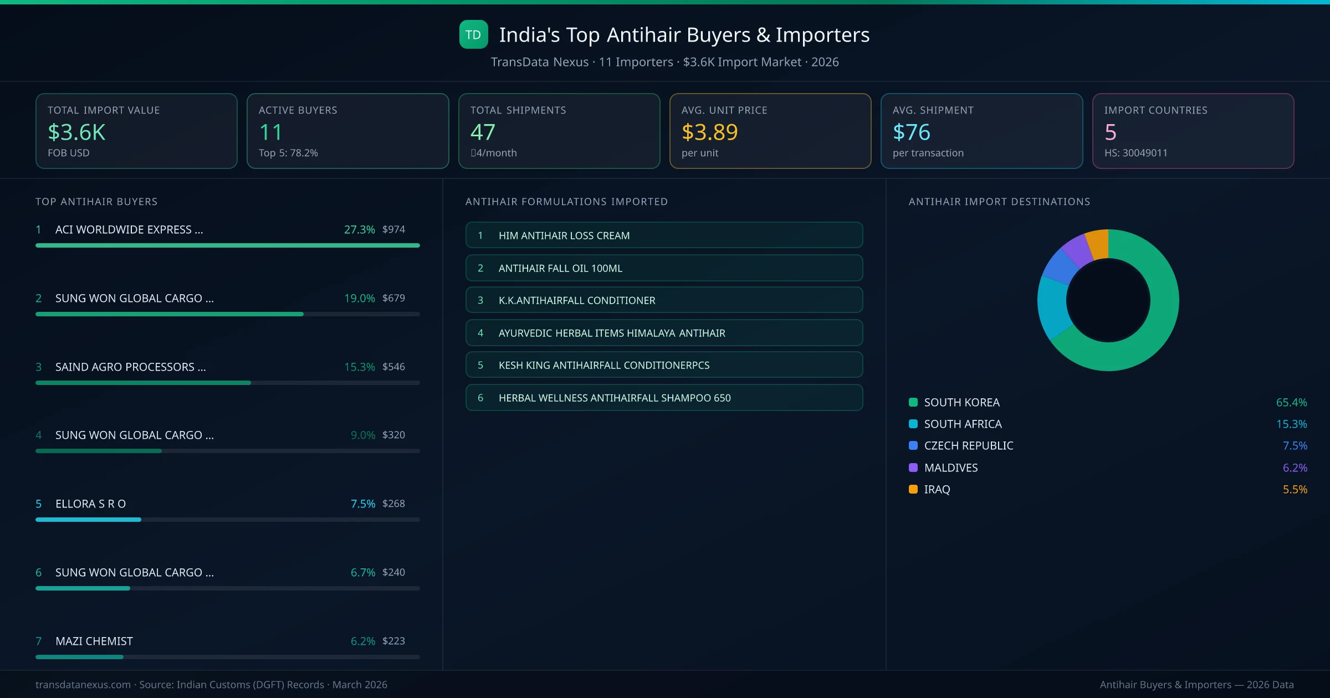
Task: Open the MAZI CHEMIST buyer entry
Action: (x=94, y=641)
